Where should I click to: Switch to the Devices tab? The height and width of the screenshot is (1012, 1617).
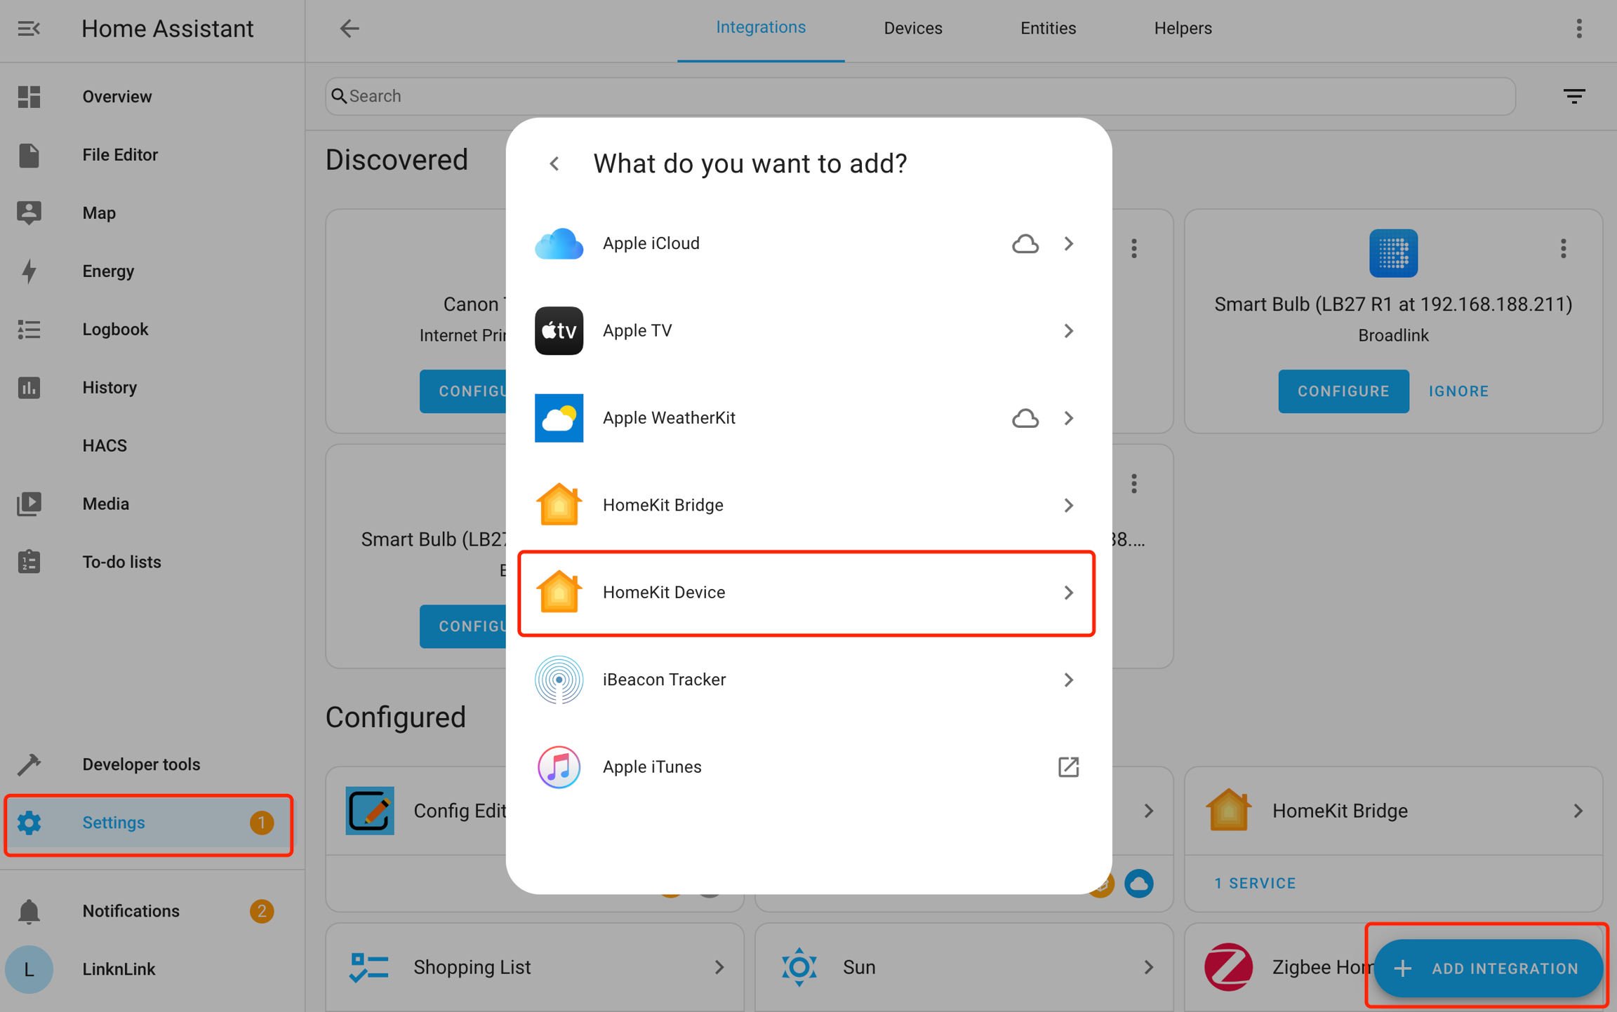(912, 29)
